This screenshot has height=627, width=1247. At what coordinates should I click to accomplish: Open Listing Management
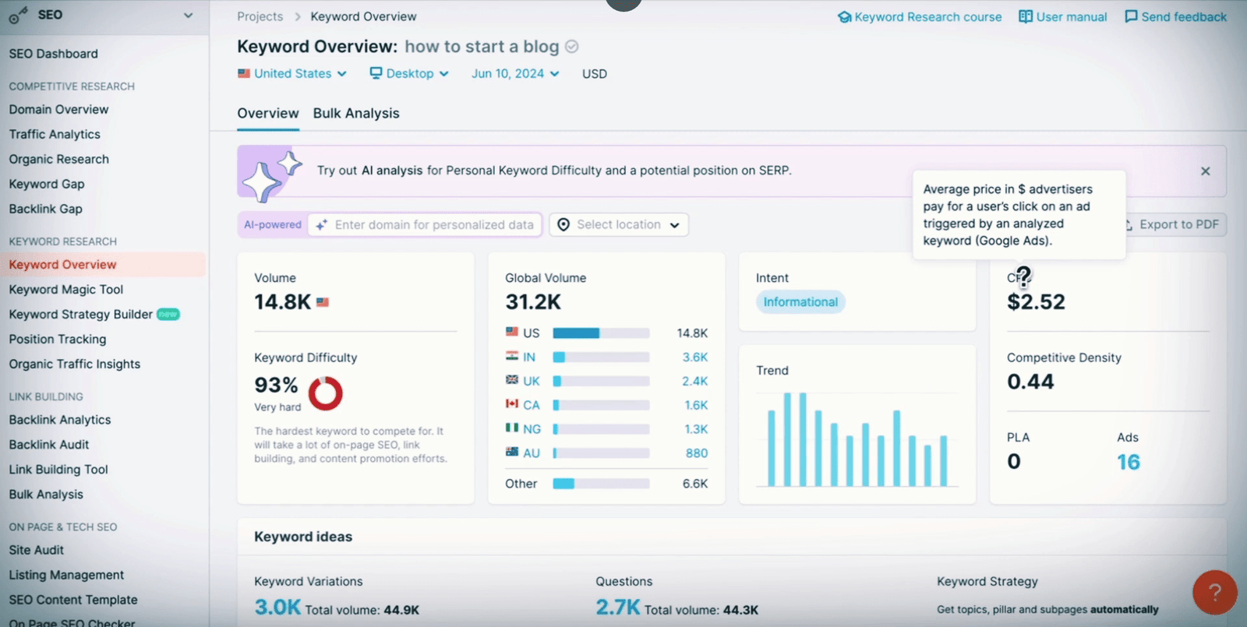coord(66,575)
